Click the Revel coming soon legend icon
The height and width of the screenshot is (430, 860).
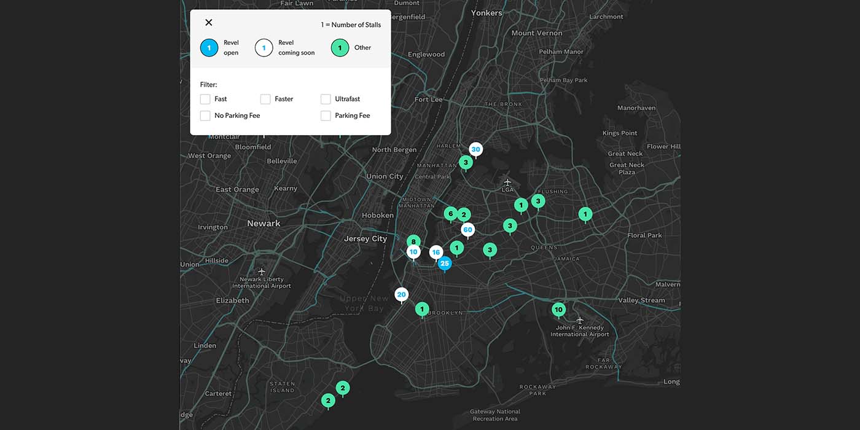point(264,47)
